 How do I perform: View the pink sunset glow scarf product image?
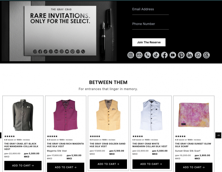coord(193,115)
